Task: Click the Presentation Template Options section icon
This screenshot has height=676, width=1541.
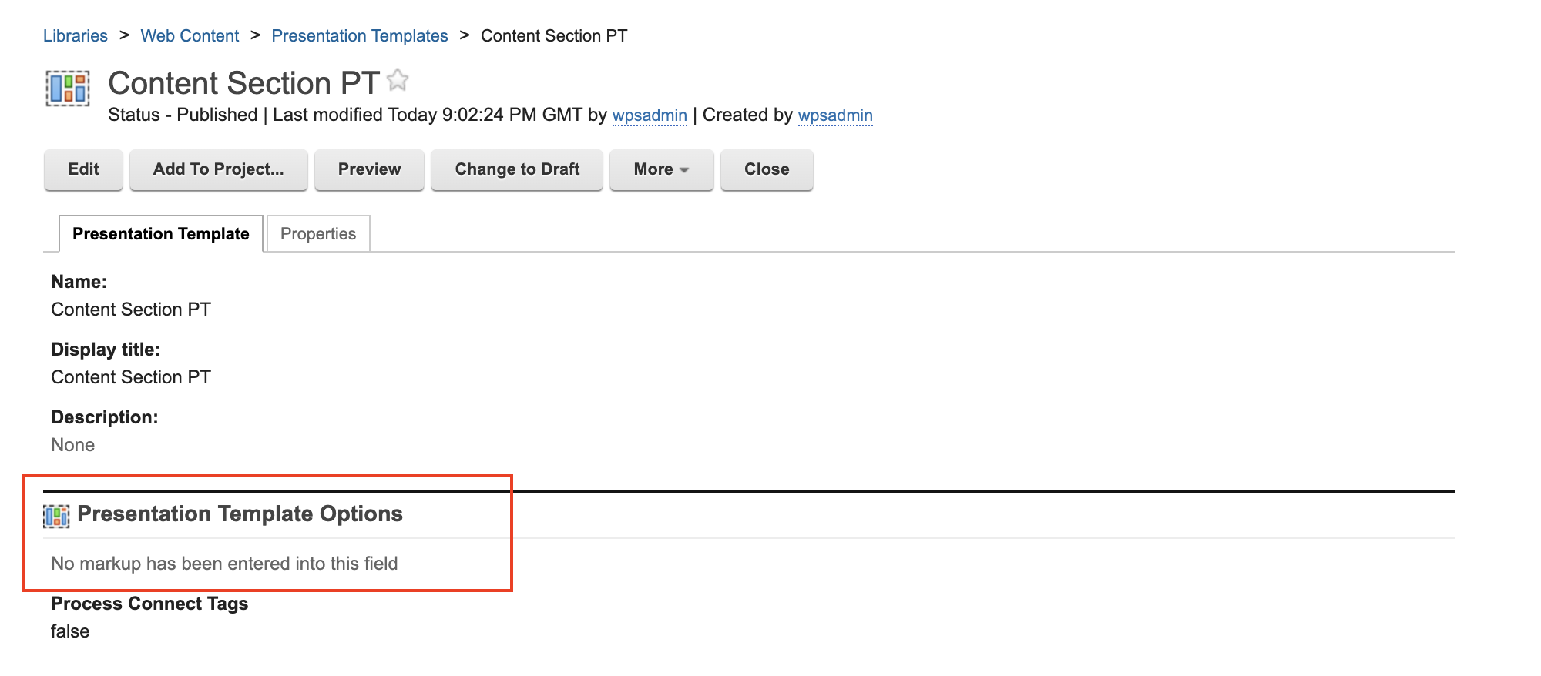Action: tap(56, 516)
